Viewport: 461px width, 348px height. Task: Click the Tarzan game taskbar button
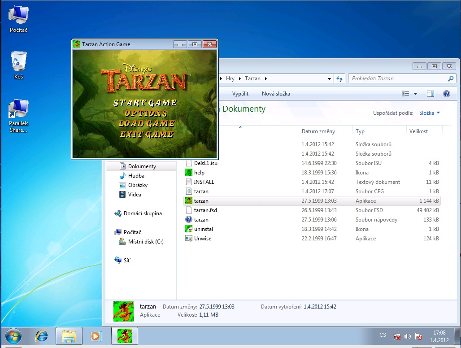tap(124, 335)
